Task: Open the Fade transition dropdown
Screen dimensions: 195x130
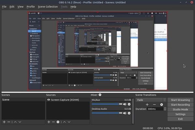Action: (x=151, y=100)
